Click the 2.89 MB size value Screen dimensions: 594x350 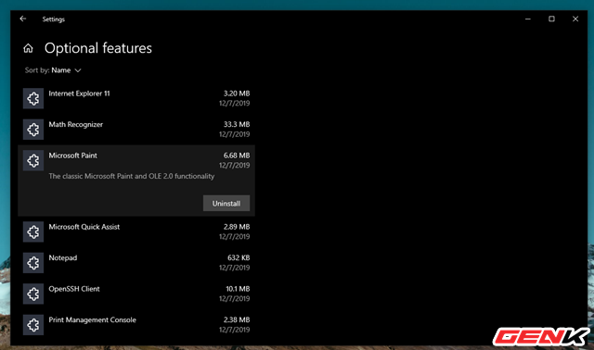point(237,227)
